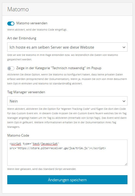This screenshot has height=196, width=135.
Task: Open the Art der Einbindung dropdown
Action: point(67,47)
